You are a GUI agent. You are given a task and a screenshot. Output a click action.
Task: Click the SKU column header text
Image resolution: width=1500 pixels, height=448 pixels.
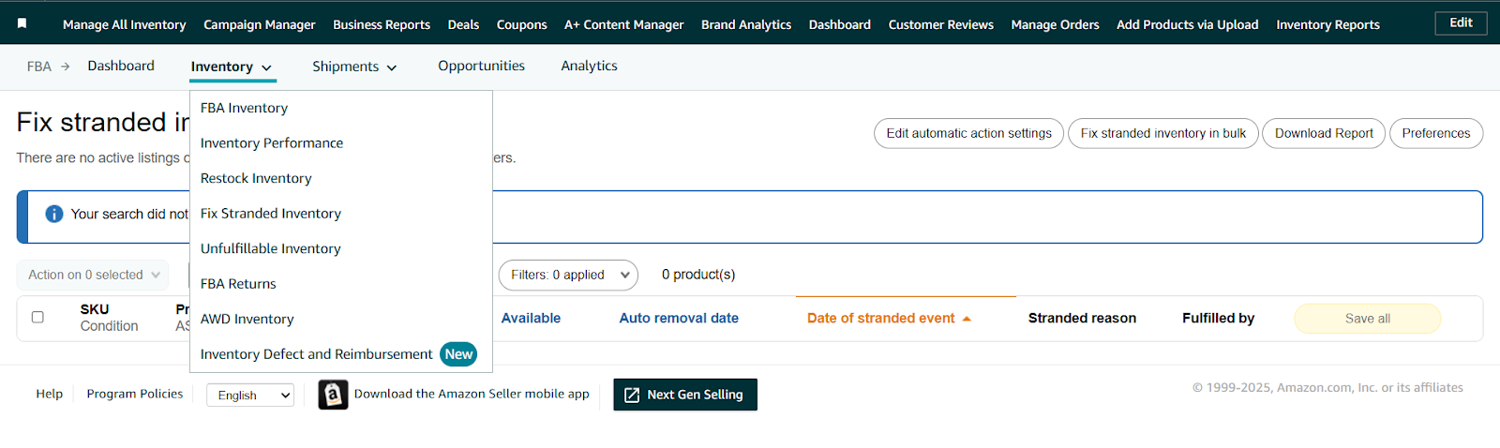pos(95,309)
